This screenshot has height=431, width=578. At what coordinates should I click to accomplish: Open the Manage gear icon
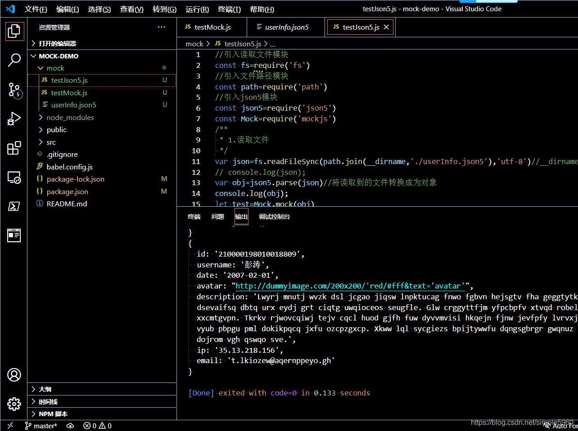click(x=14, y=404)
